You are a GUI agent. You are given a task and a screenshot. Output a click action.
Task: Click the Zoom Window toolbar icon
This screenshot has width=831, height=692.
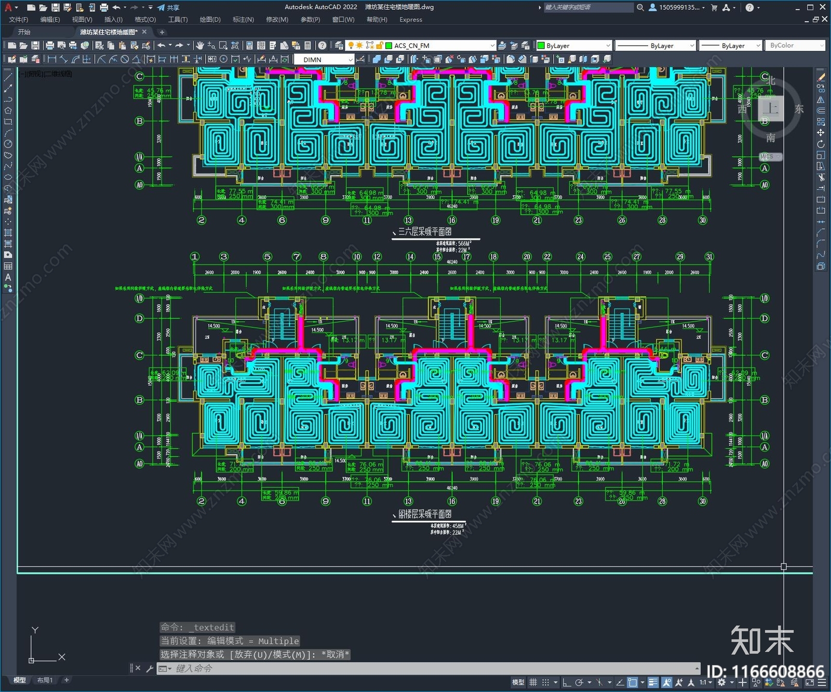tap(223, 45)
